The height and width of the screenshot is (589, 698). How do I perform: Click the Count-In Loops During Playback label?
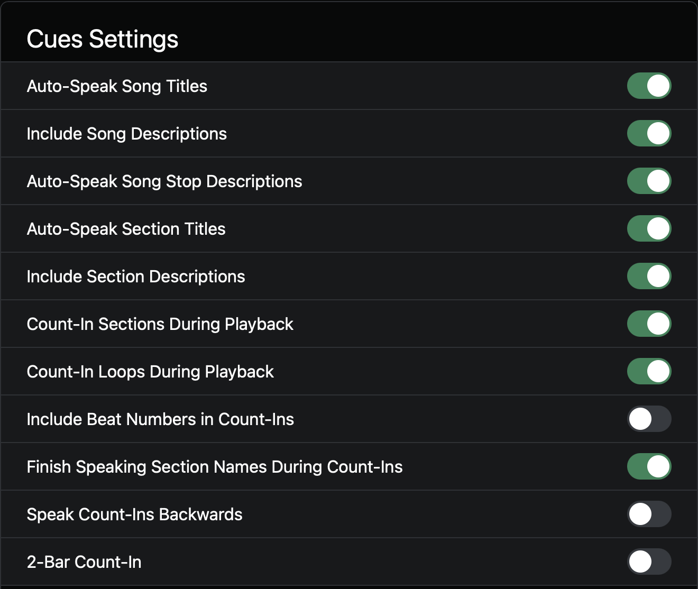tap(150, 372)
